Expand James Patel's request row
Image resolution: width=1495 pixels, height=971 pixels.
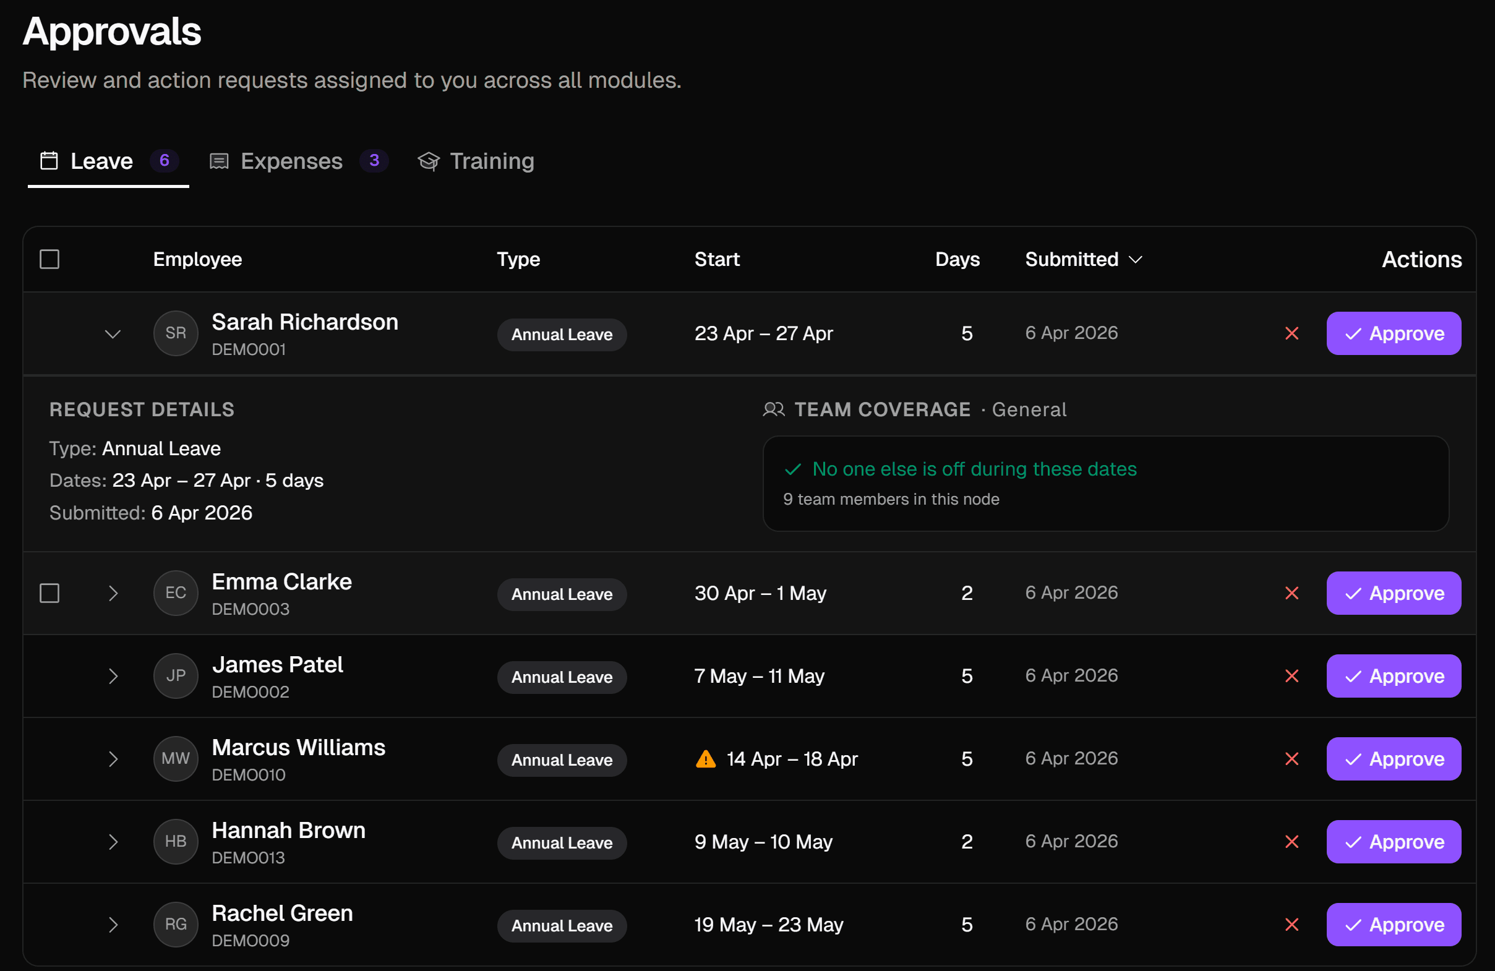click(113, 676)
